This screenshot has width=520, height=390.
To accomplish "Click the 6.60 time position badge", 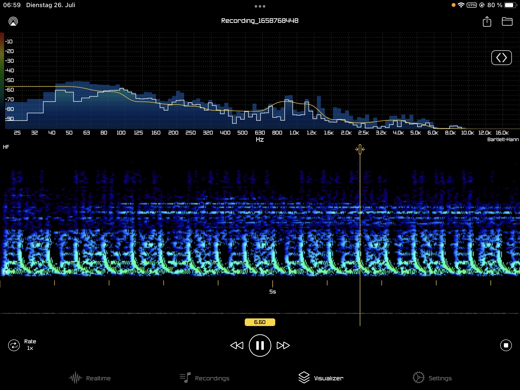I will pyautogui.click(x=260, y=322).
